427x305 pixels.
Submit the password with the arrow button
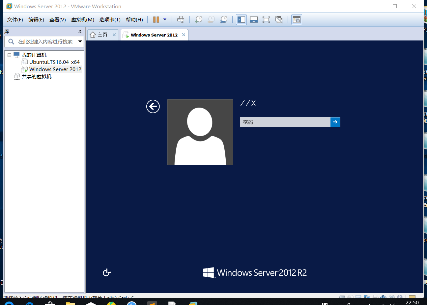(335, 122)
